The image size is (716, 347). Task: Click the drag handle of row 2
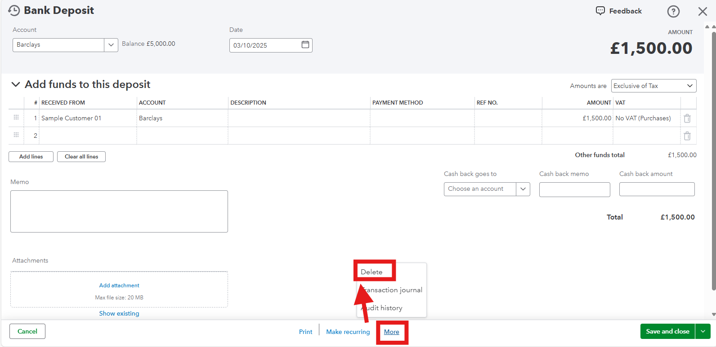[x=16, y=135]
